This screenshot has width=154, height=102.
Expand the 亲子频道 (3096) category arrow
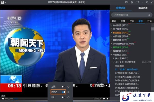(111, 29)
